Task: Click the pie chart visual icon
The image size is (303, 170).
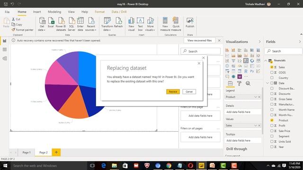Action: 246,61
